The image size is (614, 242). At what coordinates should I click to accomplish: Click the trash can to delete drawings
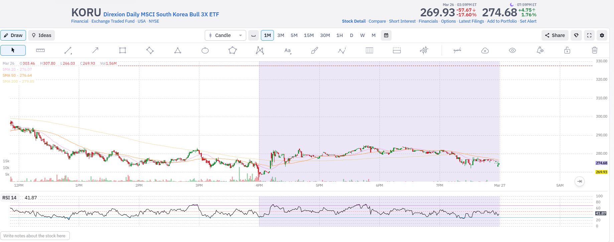tap(595, 50)
